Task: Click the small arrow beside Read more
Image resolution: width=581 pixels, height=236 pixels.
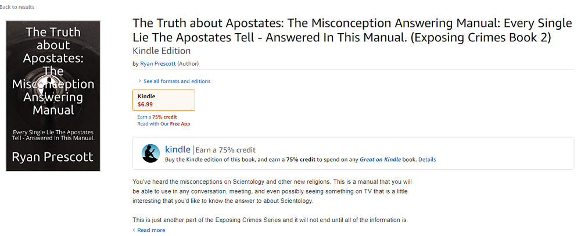Action: click(x=134, y=230)
